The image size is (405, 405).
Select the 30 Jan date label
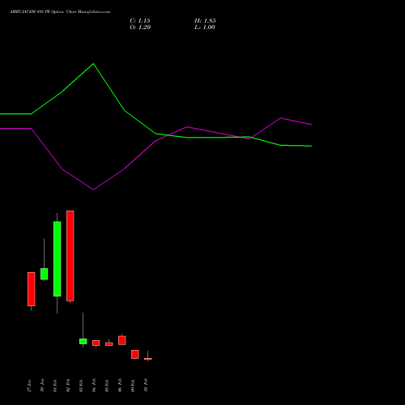42,386
